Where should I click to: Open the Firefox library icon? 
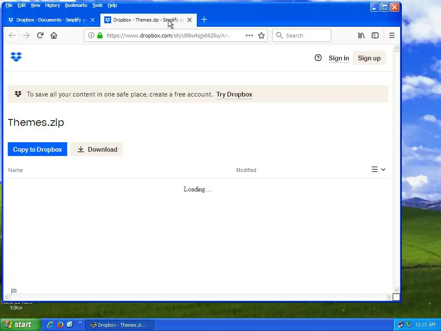pos(361,35)
